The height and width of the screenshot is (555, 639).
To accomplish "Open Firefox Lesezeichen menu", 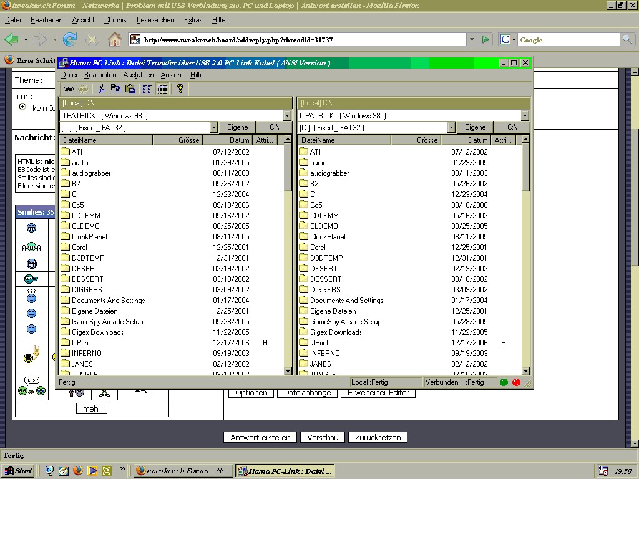I will pos(155,20).
